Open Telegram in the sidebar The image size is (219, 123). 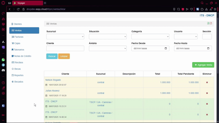(3, 65)
